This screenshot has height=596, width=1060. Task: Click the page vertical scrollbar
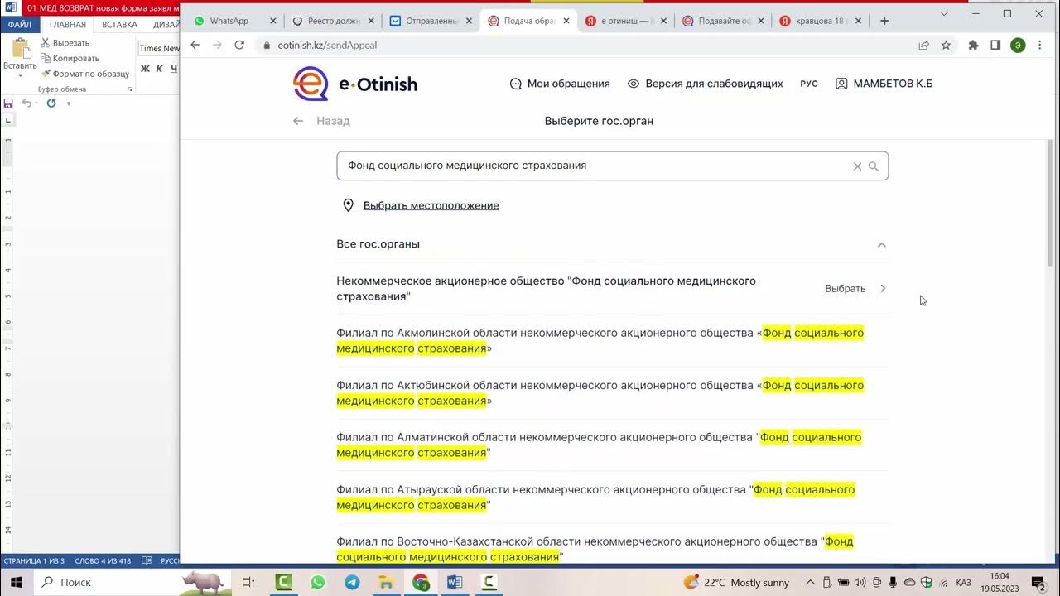1052,203
